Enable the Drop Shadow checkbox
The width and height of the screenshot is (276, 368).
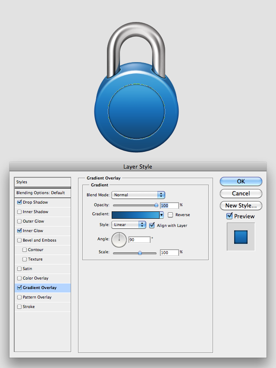coord(19,202)
